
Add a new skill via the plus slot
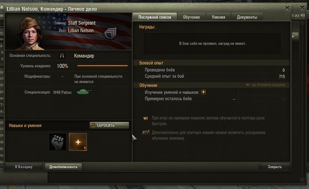coord(78,142)
